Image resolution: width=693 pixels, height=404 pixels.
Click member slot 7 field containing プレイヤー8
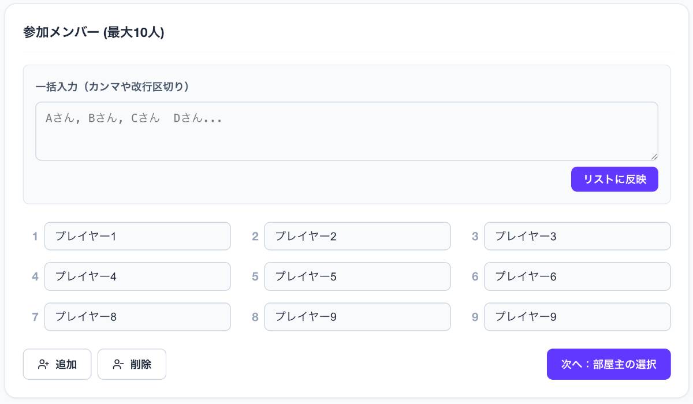137,317
